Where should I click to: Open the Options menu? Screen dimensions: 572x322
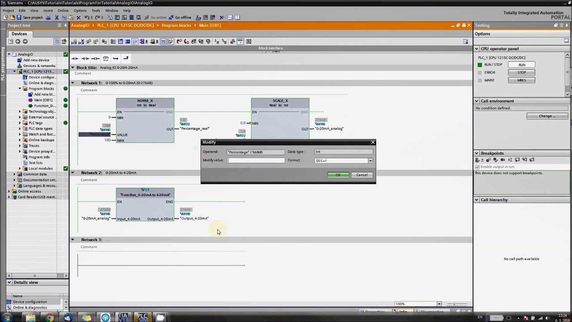[x=80, y=10]
